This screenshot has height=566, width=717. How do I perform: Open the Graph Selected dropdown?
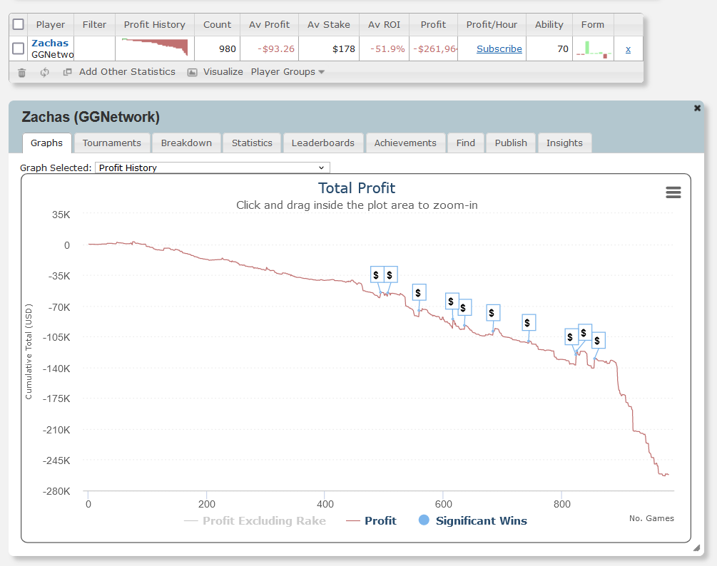tap(212, 168)
